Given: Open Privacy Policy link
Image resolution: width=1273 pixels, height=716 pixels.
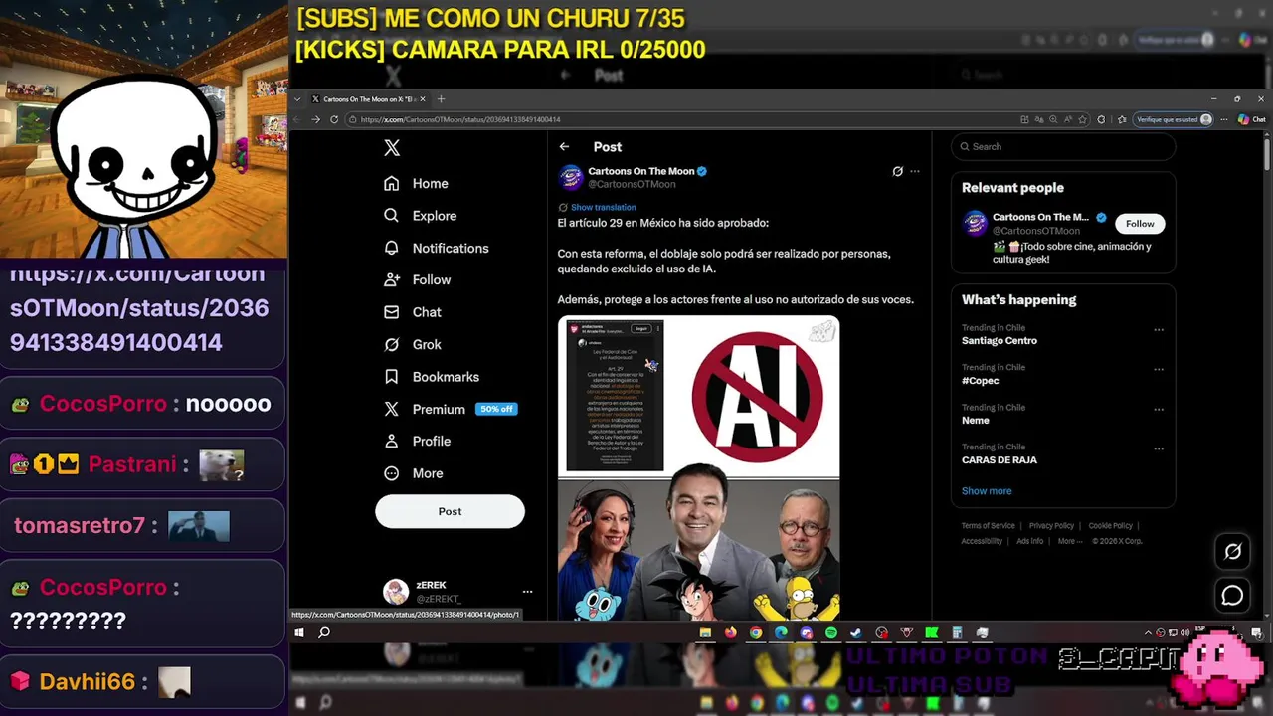Looking at the screenshot, I should pos(1051,525).
